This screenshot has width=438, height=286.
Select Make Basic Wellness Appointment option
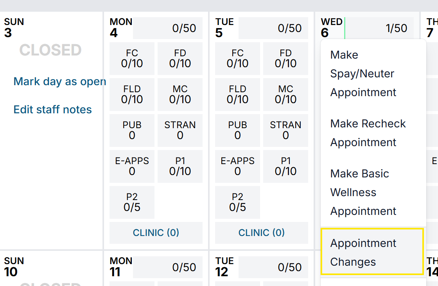363,192
